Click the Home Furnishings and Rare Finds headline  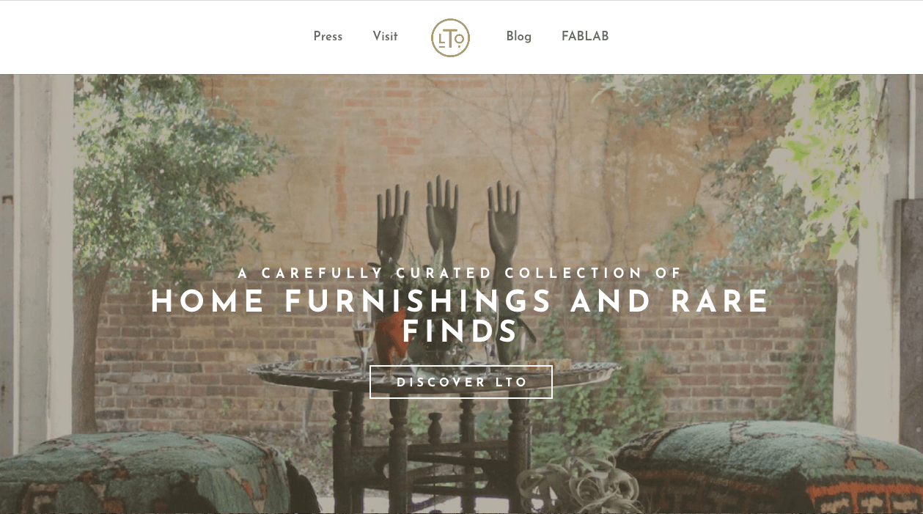pos(461,316)
